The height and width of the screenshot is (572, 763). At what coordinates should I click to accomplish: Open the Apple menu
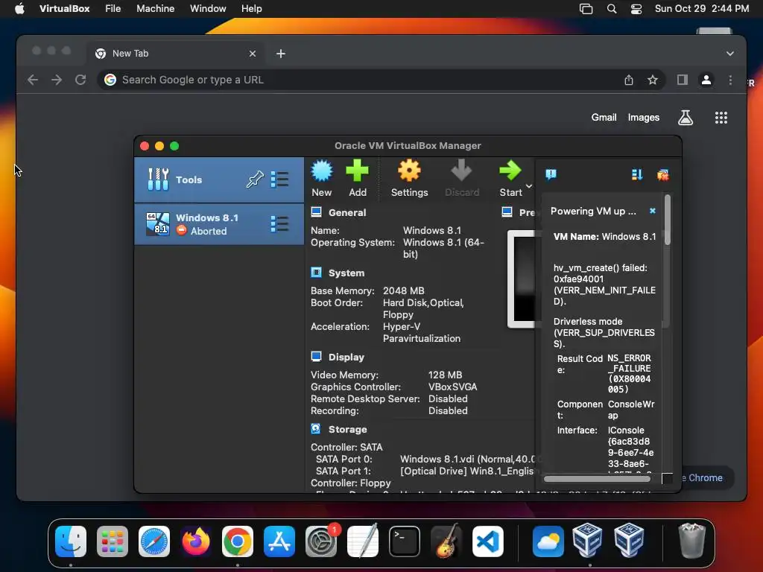coord(19,8)
